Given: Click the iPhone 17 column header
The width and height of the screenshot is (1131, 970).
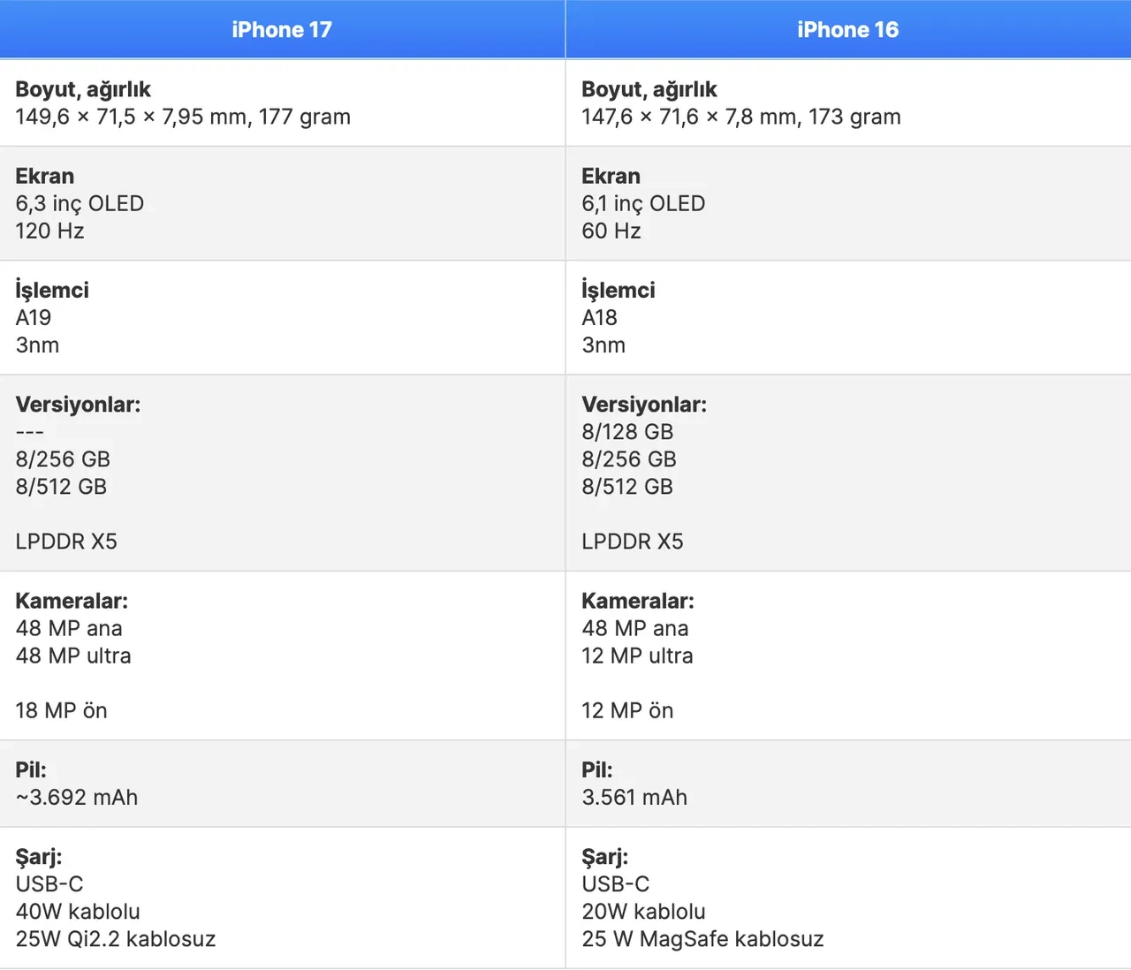Looking at the screenshot, I should [282, 30].
